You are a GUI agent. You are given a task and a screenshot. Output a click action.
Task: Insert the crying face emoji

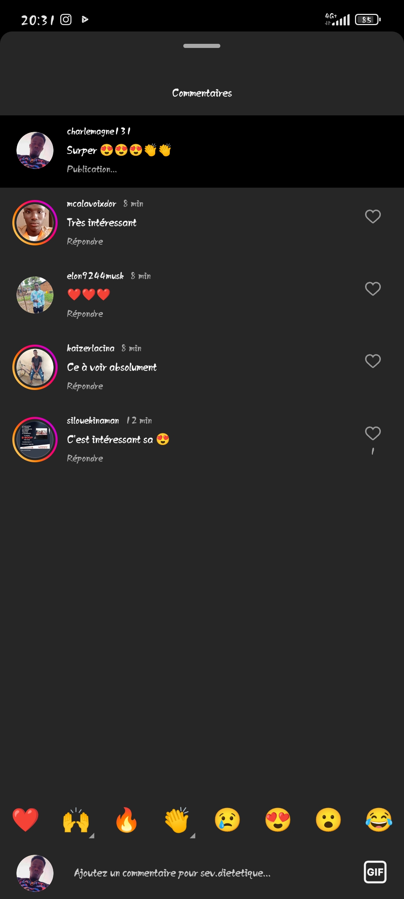click(227, 820)
